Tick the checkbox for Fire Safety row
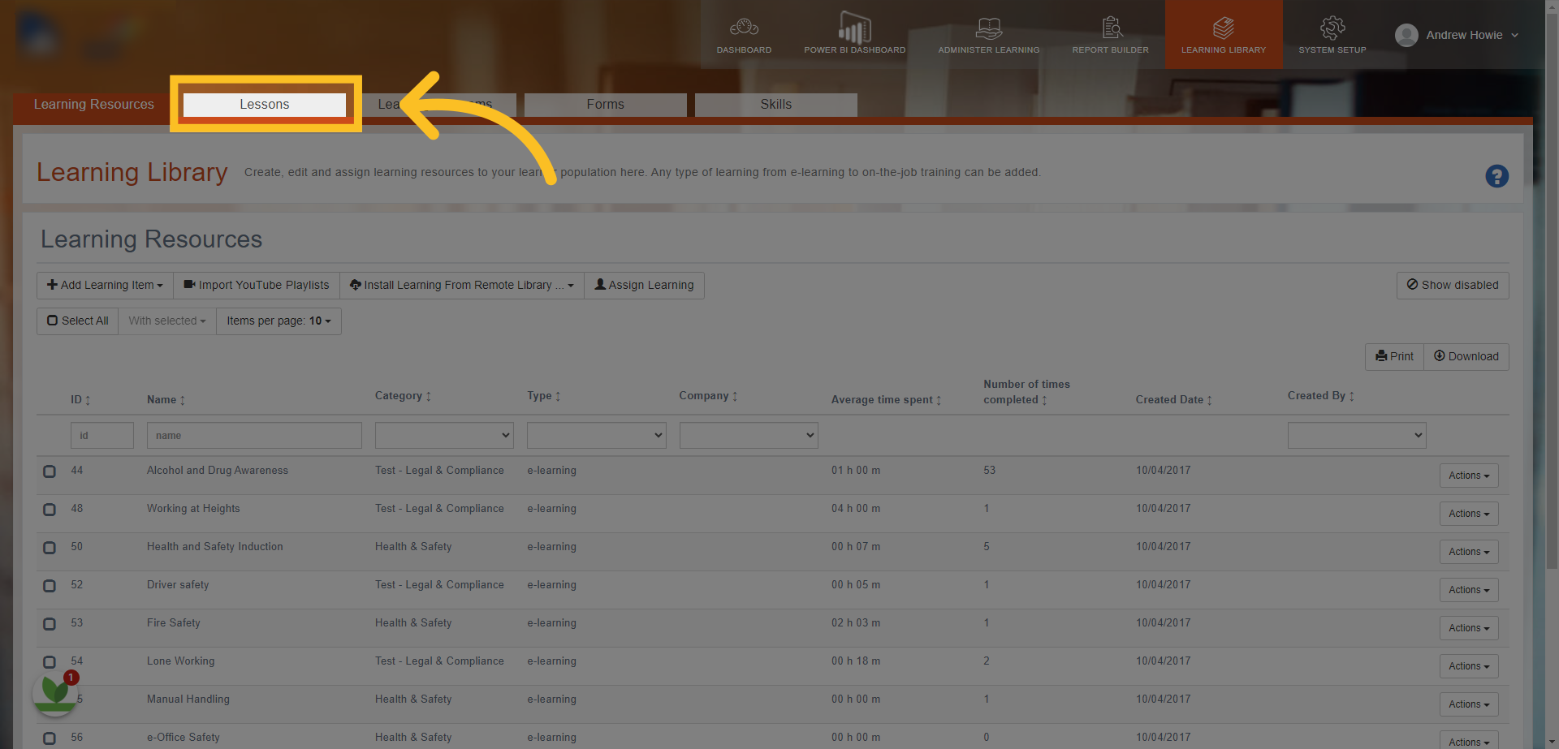 (x=50, y=624)
